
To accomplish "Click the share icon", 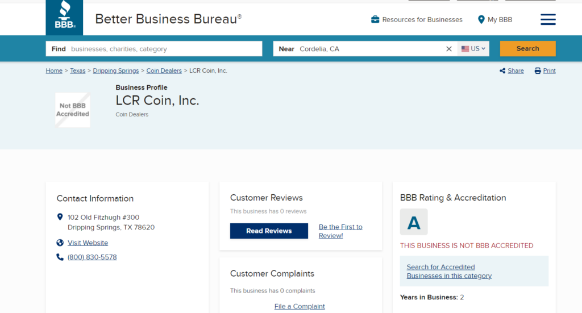I will click(502, 70).
